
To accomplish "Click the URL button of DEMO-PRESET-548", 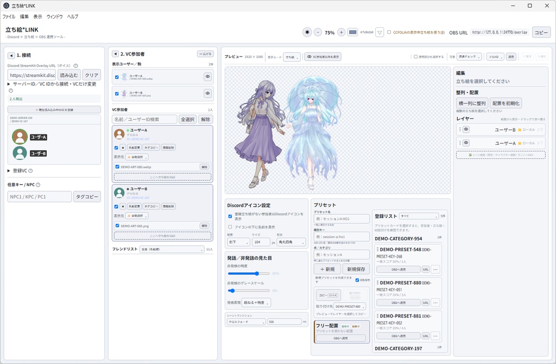I will pos(426,270).
